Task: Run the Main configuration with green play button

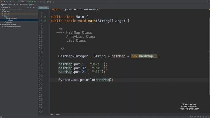Action: click(x=30, y=2)
